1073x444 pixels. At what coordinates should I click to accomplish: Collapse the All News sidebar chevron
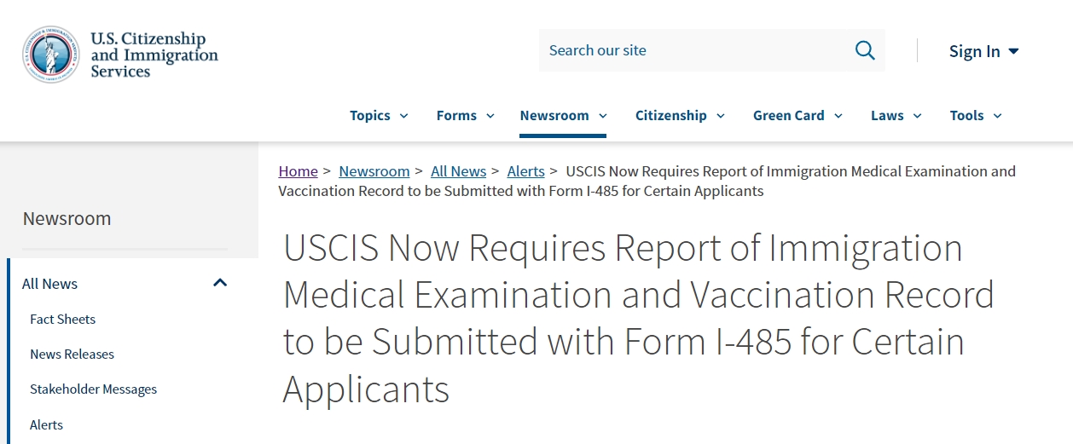(220, 283)
